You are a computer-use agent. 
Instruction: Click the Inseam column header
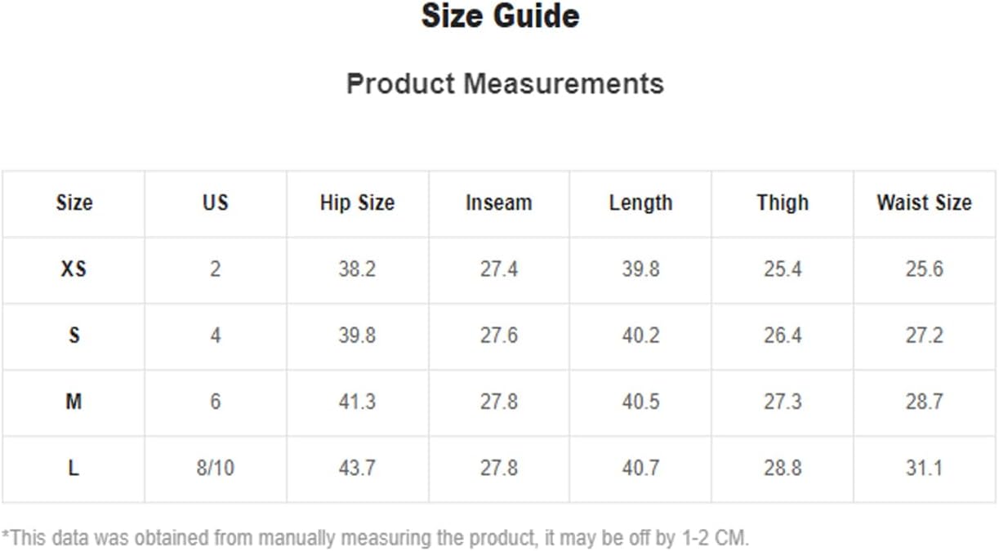click(x=498, y=202)
